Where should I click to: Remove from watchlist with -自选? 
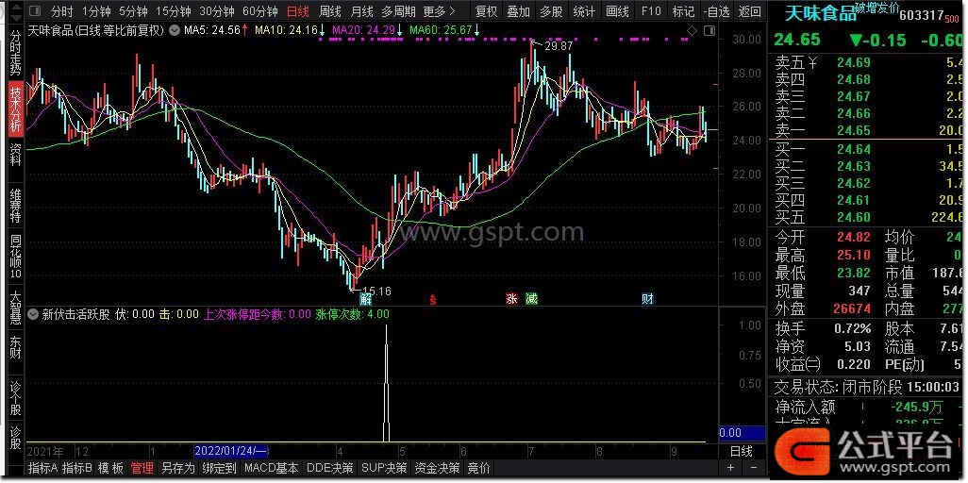(x=716, y=11)
